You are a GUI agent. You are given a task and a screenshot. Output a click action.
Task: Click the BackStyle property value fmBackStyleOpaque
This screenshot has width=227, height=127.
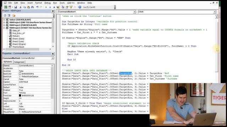point(35,77)
